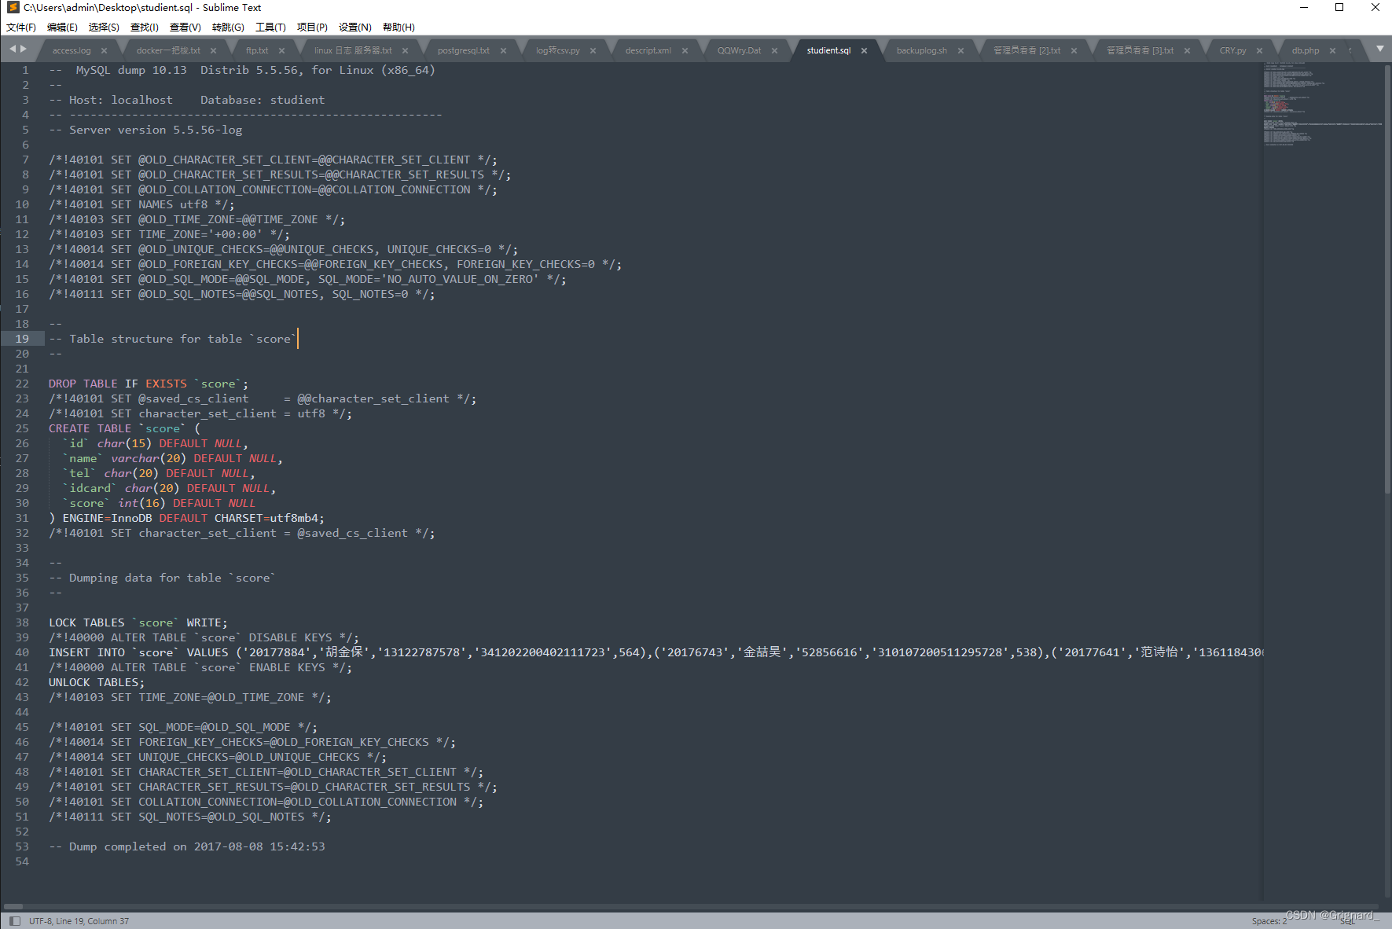Image resolution: width=1392 pixels, height=929 pixels.
Task: Open the 项目(P) menu
Action: pos(312,27)
